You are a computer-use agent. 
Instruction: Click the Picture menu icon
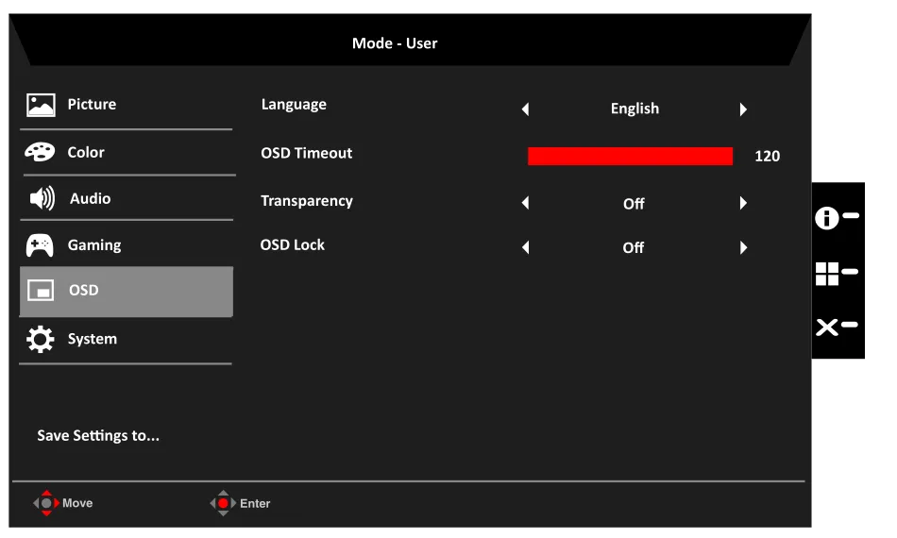point(40,105)
